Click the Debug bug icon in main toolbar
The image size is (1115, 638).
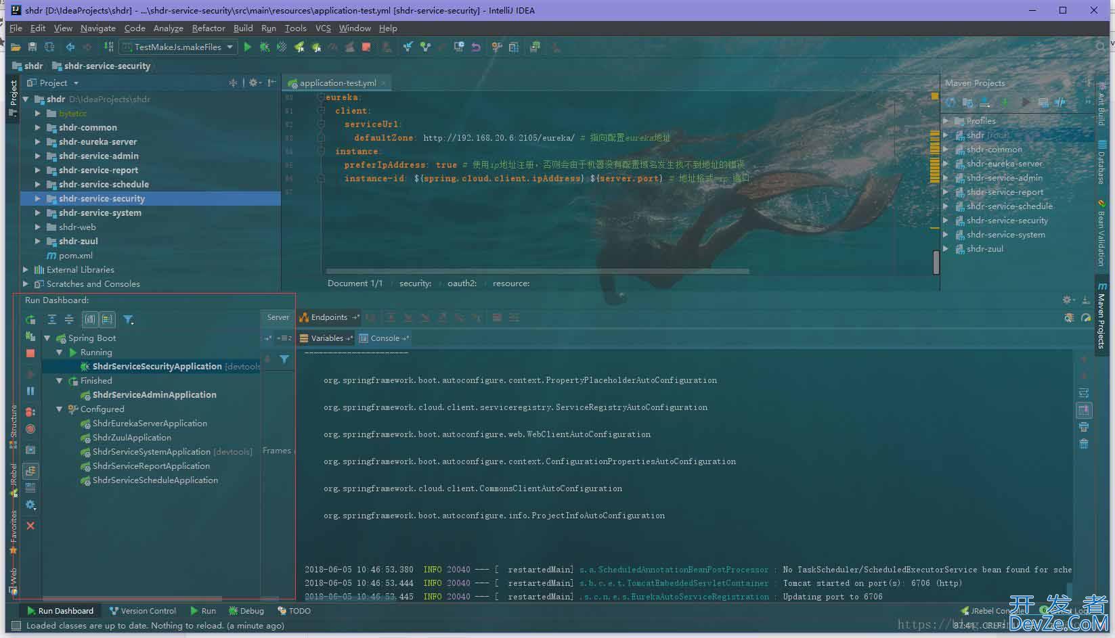click(x=265, y=47)
